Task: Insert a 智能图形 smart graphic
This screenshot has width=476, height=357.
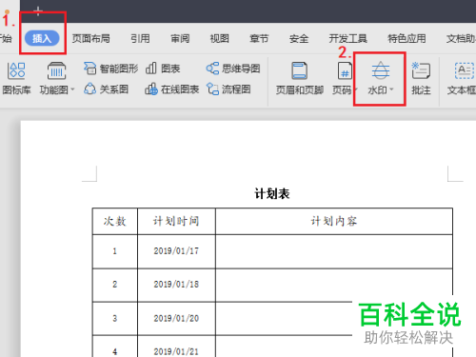Action: pyautogui.click(x=110, y=69)
